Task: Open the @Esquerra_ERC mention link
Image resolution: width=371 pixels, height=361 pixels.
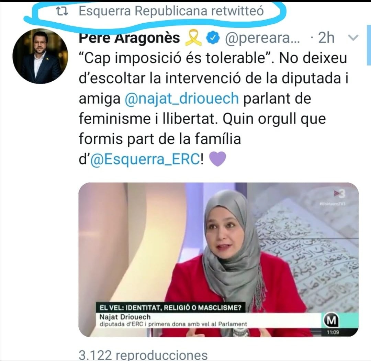Action: coord(145,159)
